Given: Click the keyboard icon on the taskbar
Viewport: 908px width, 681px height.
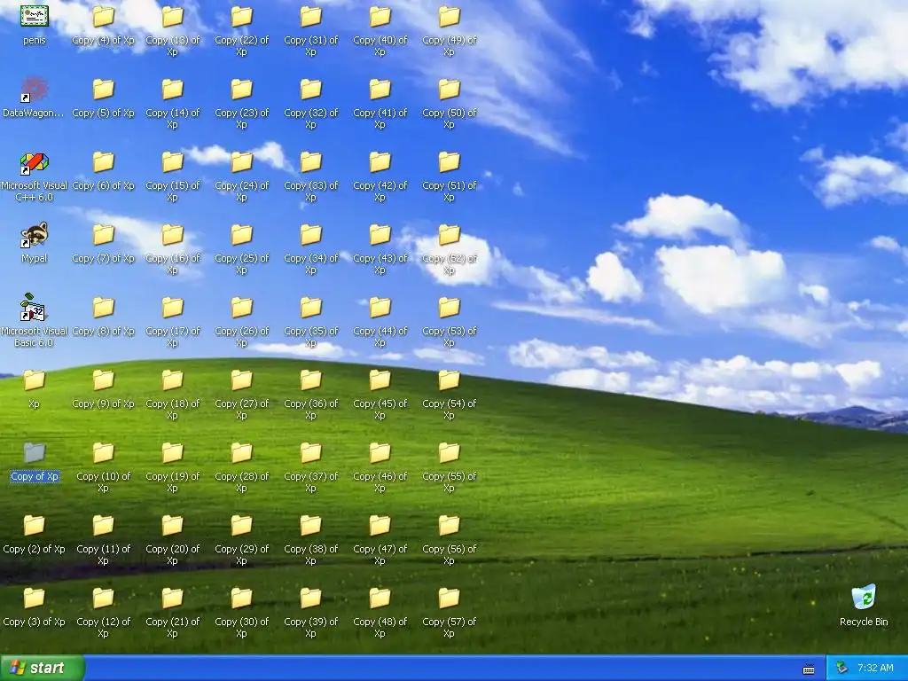Looking at the screenshot, I should 809,669.
